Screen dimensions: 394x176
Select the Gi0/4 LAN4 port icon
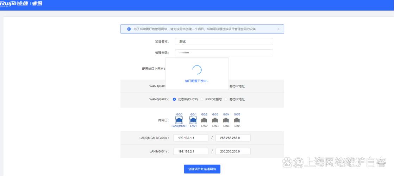click(226, 120)
